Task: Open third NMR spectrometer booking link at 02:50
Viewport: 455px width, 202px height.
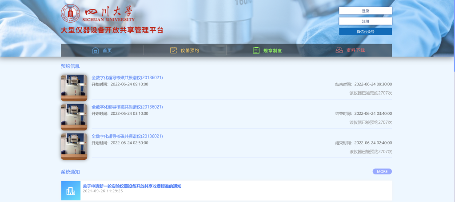Action: 127,136
